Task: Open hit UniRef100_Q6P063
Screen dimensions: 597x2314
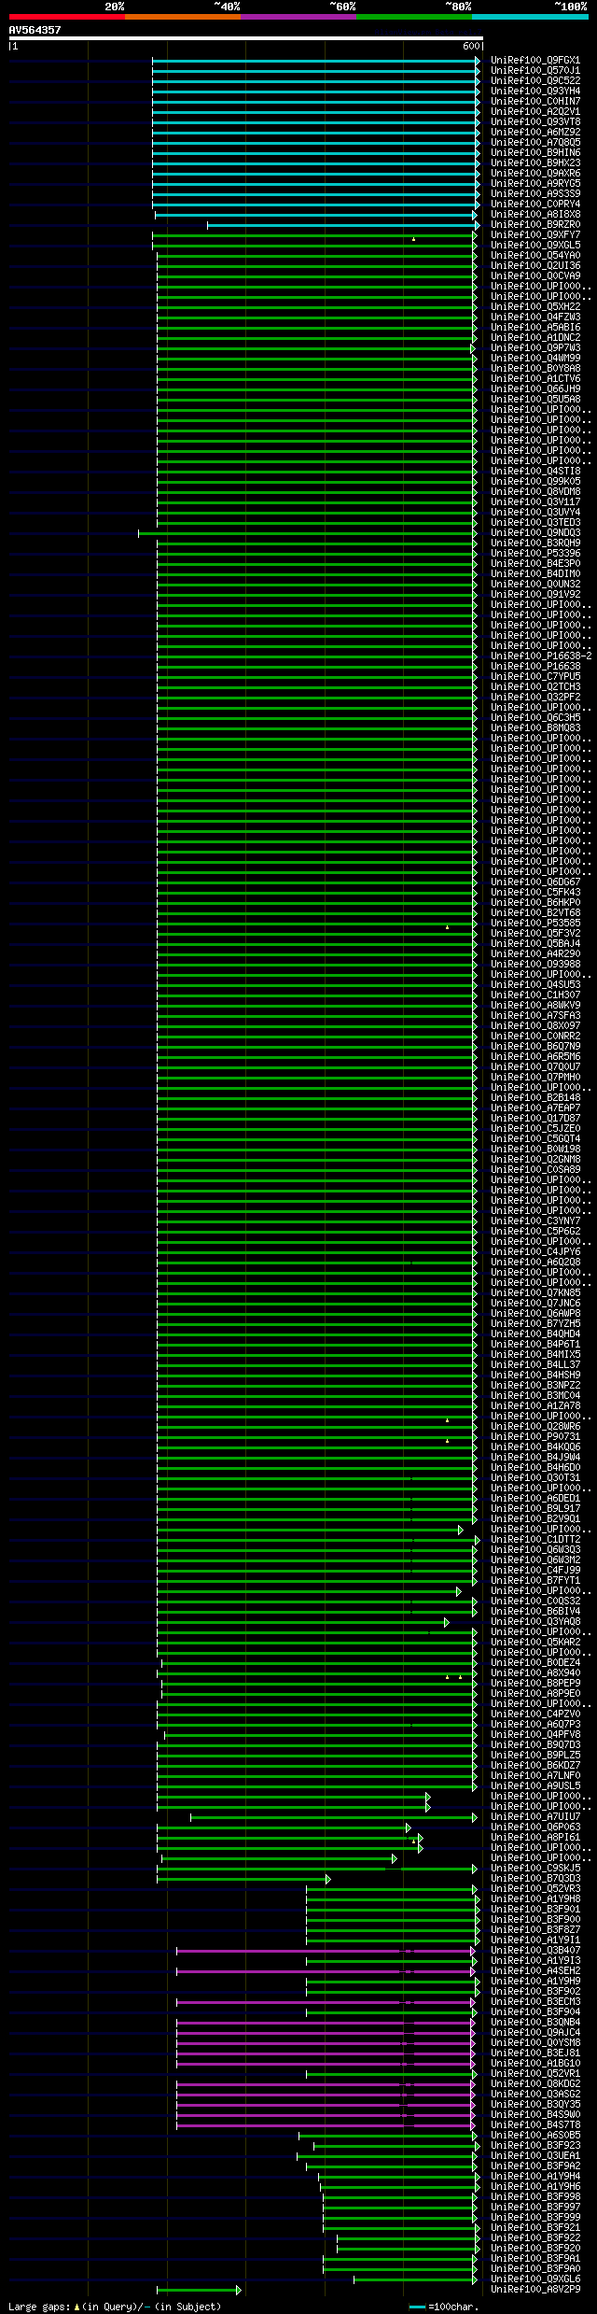Action: 535,1827
